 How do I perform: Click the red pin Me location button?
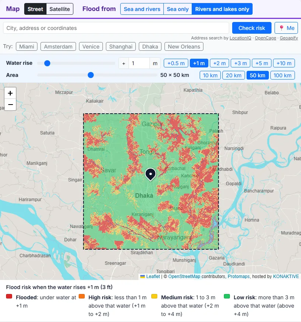[286, 28]
